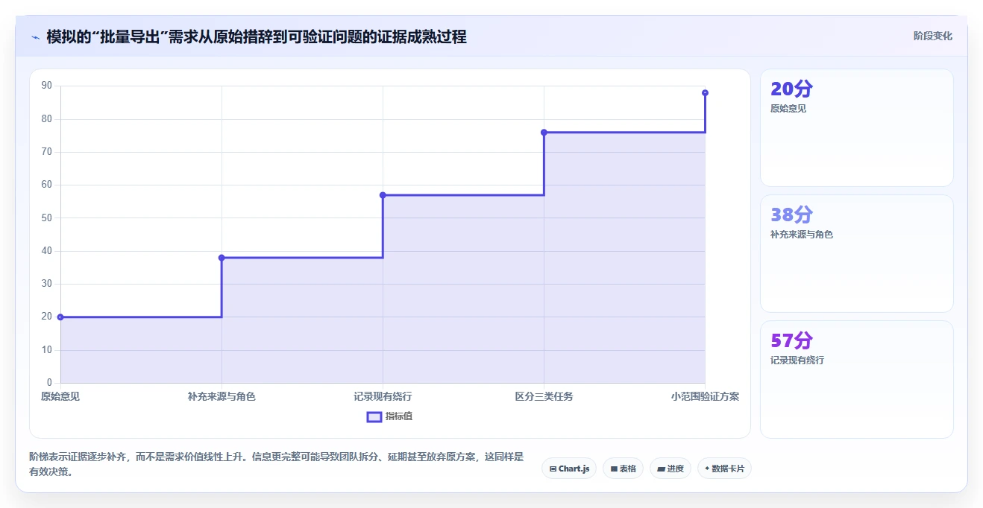The image size is (983, 508).
Task: Click the x-axis label 记录现有绕行
Action: point(383,396)
